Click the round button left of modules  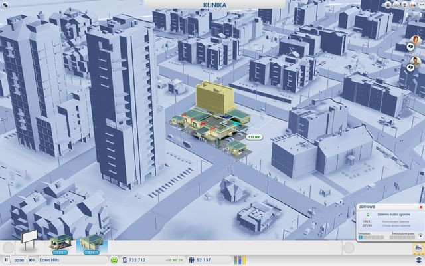[9, 247]
